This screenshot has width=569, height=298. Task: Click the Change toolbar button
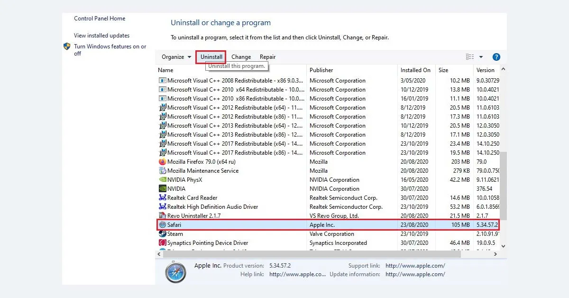tap(241, 57)
